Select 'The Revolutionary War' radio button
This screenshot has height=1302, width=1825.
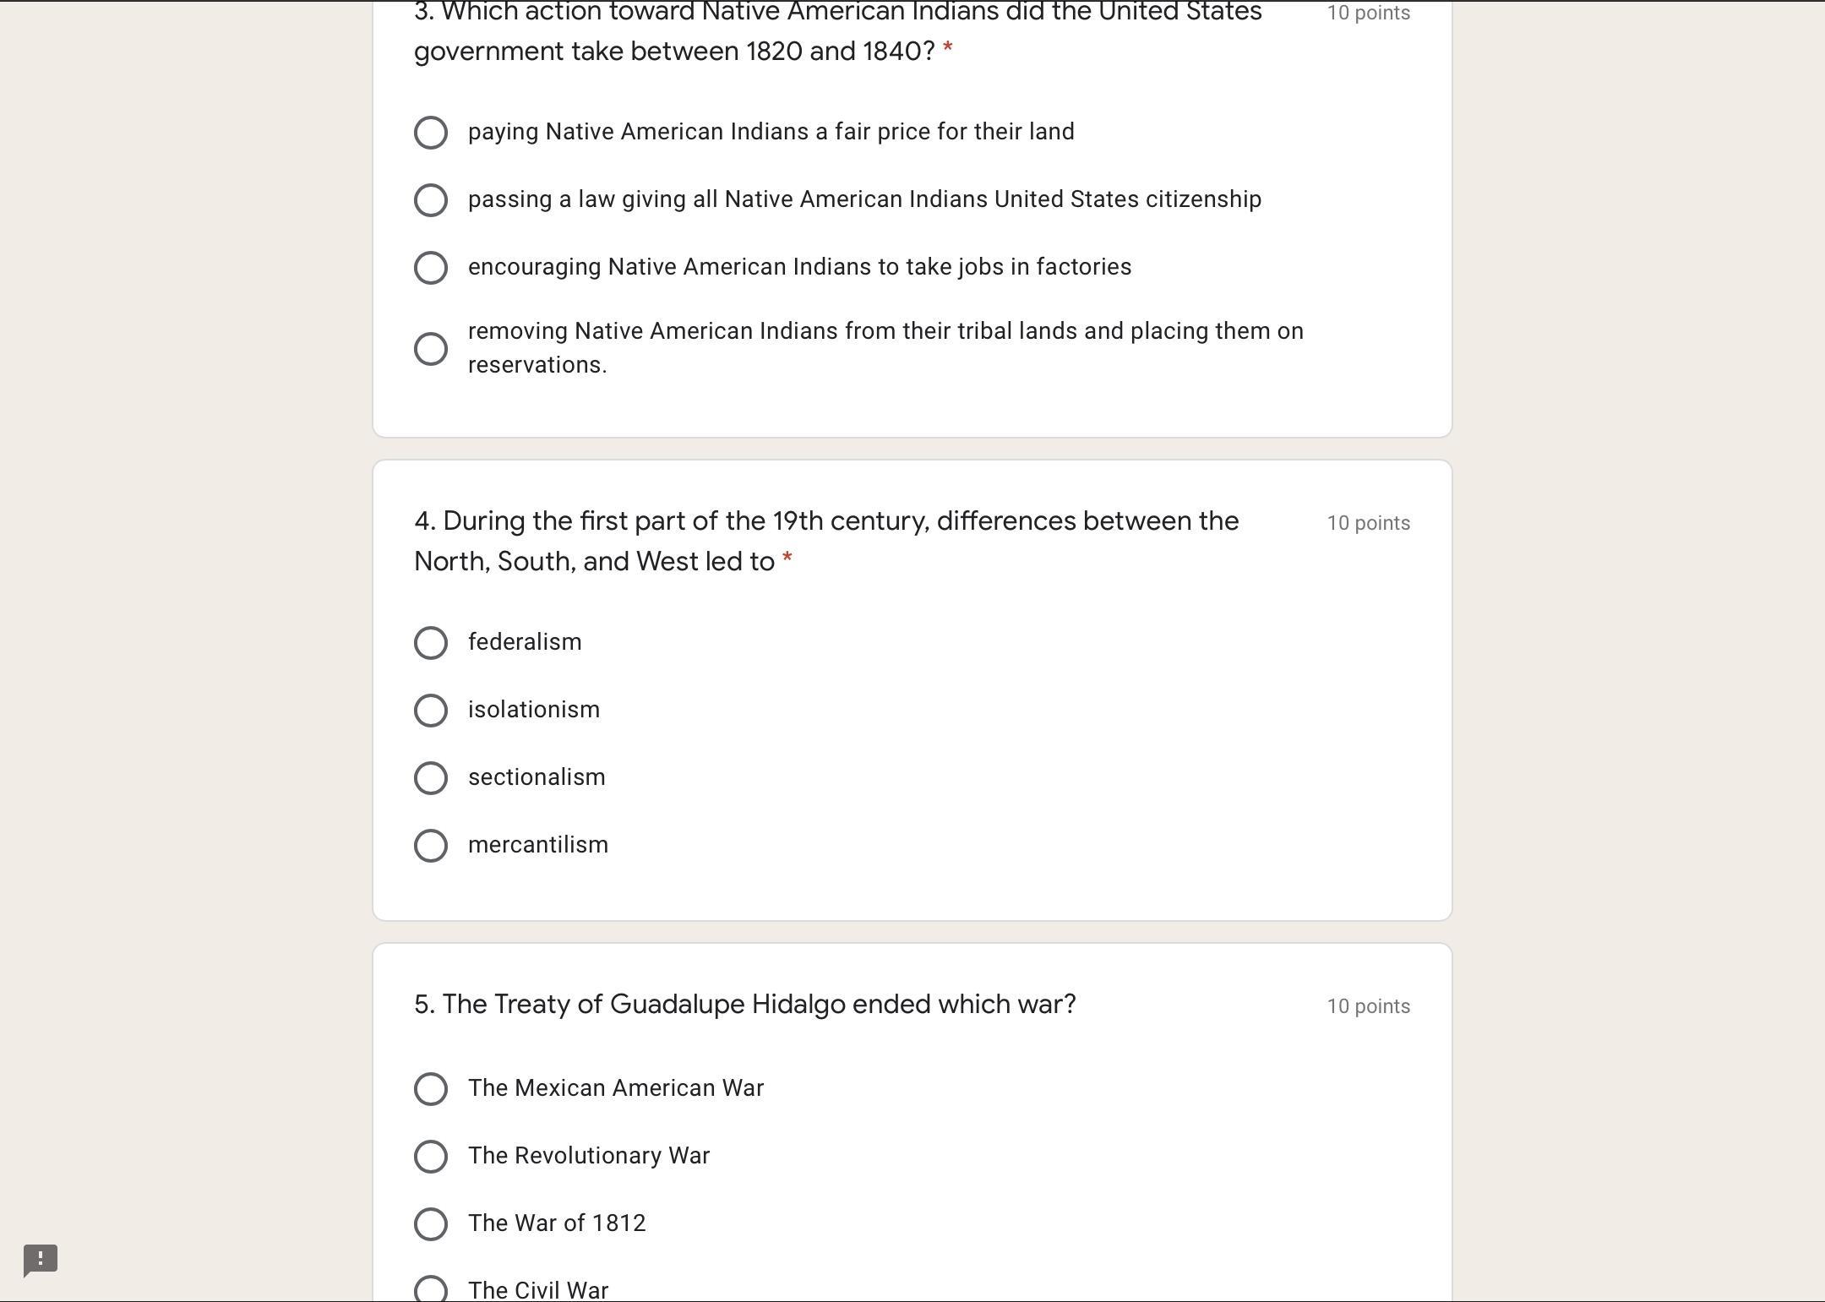coord(431,1157)
